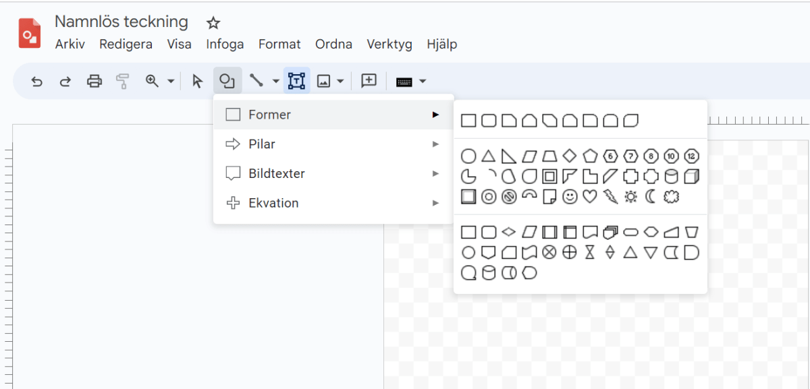Open the Infoga menu

coord(225,44)
